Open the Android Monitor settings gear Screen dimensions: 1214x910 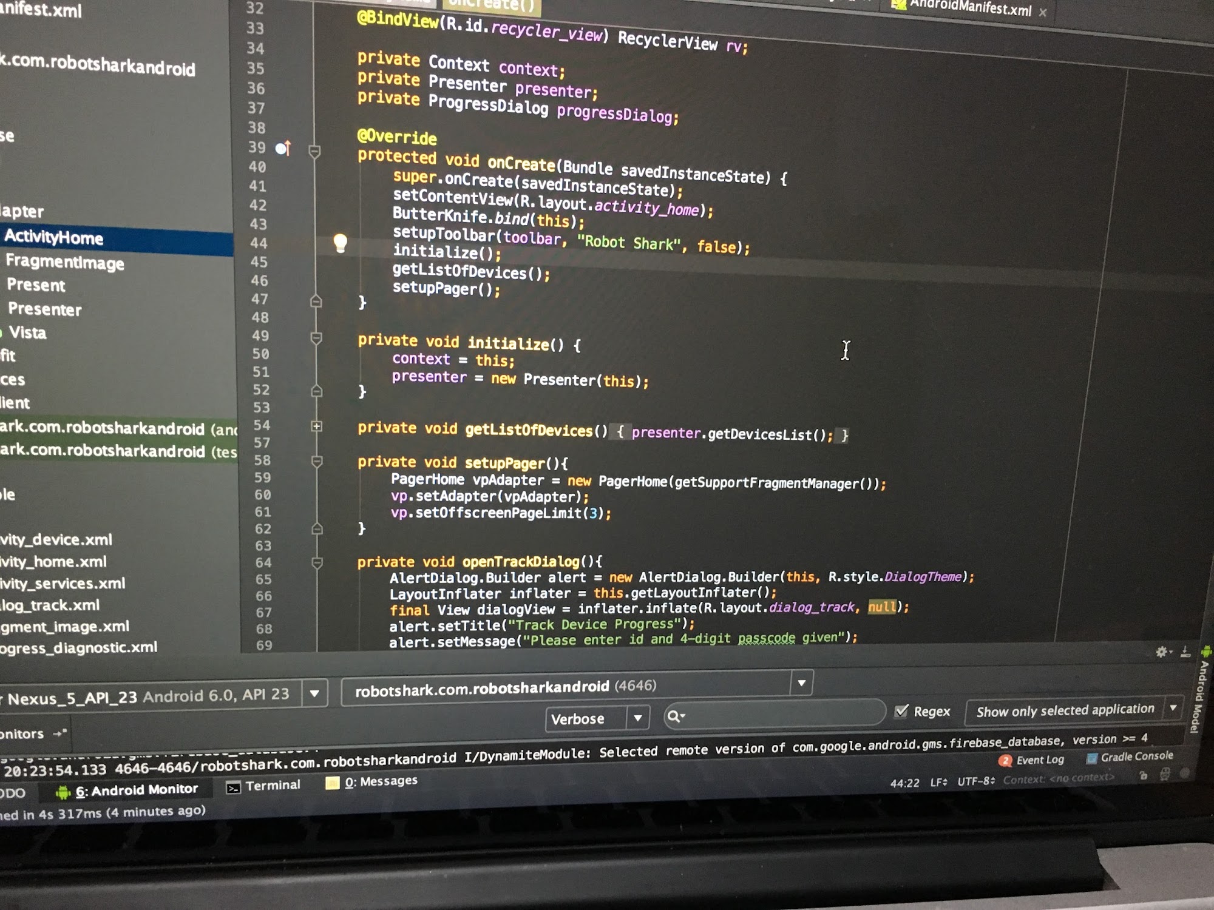click(1161, 652)
